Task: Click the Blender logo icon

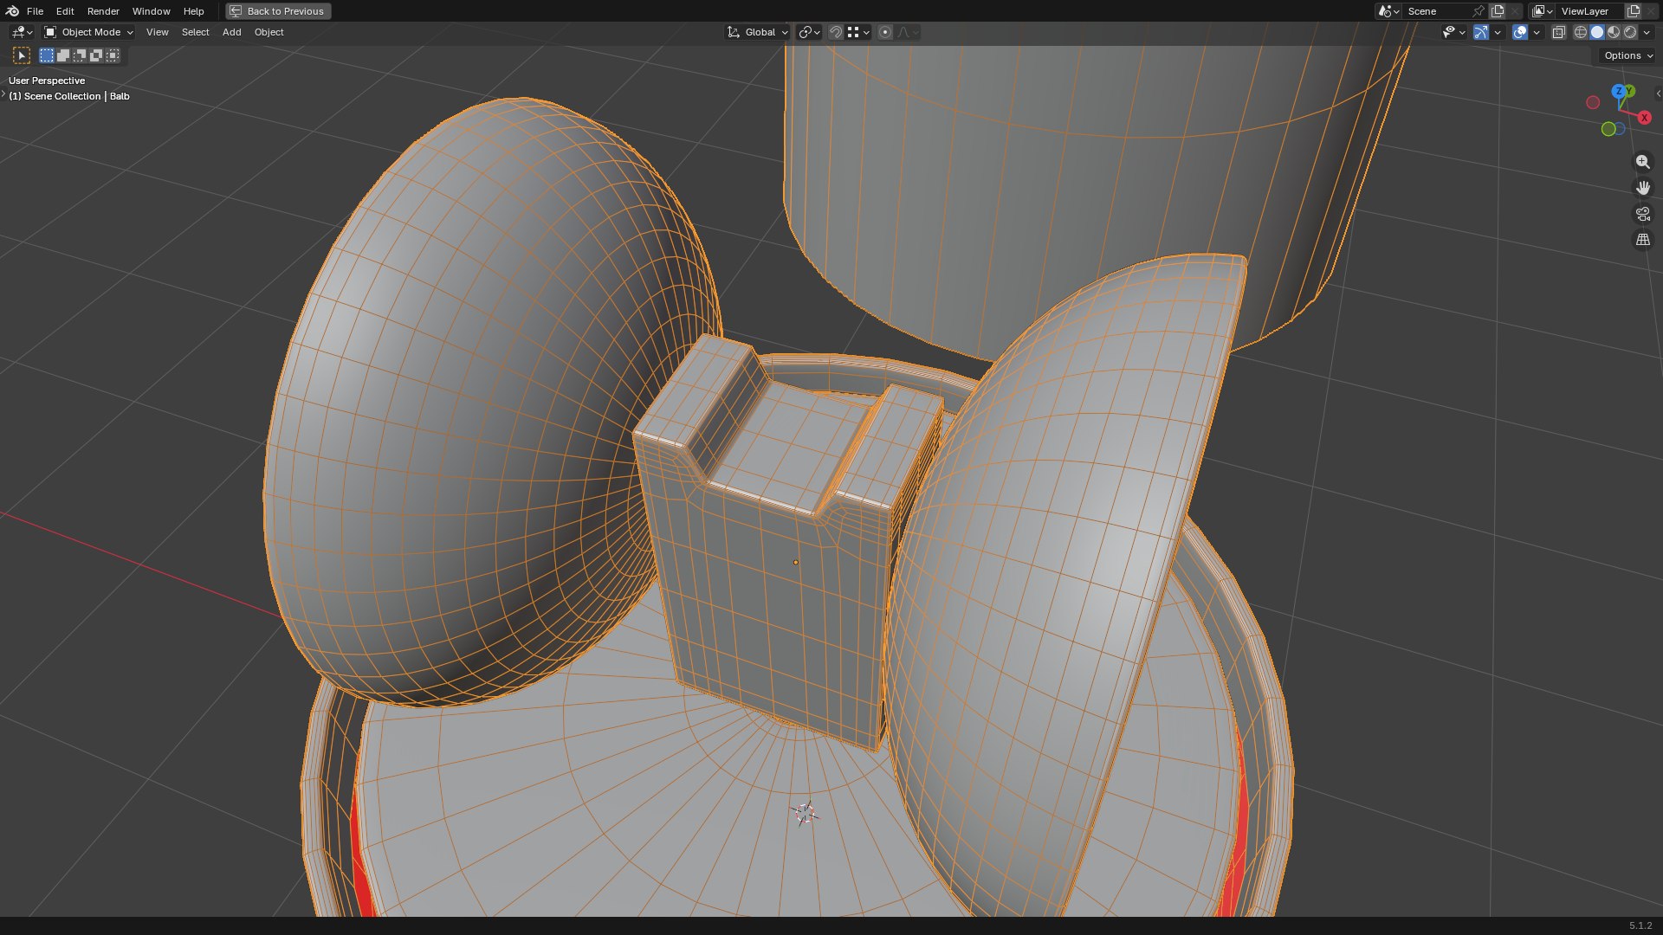Action: click(x=12, y=11)
